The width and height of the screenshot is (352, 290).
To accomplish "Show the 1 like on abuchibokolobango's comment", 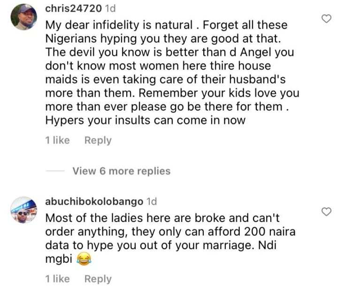I will coord(58,279).
